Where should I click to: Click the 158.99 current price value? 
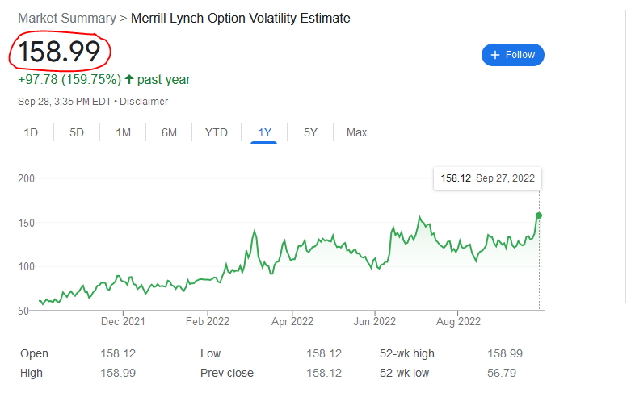click(x=60, y=52)
